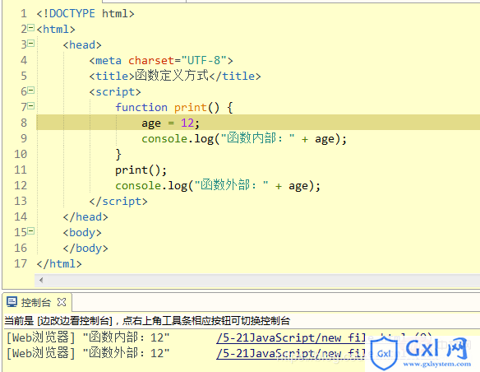
Task: Open file link for the 函数内部: 12 log entry
Action: (291, 337)
